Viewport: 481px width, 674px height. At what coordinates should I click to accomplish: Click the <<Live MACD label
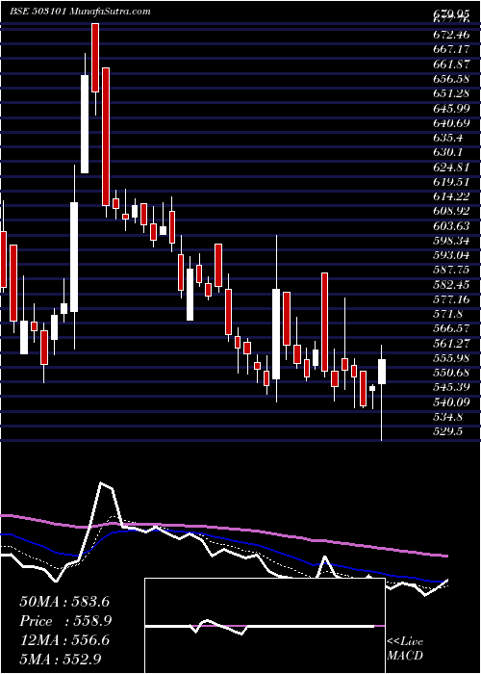(405, 648)
